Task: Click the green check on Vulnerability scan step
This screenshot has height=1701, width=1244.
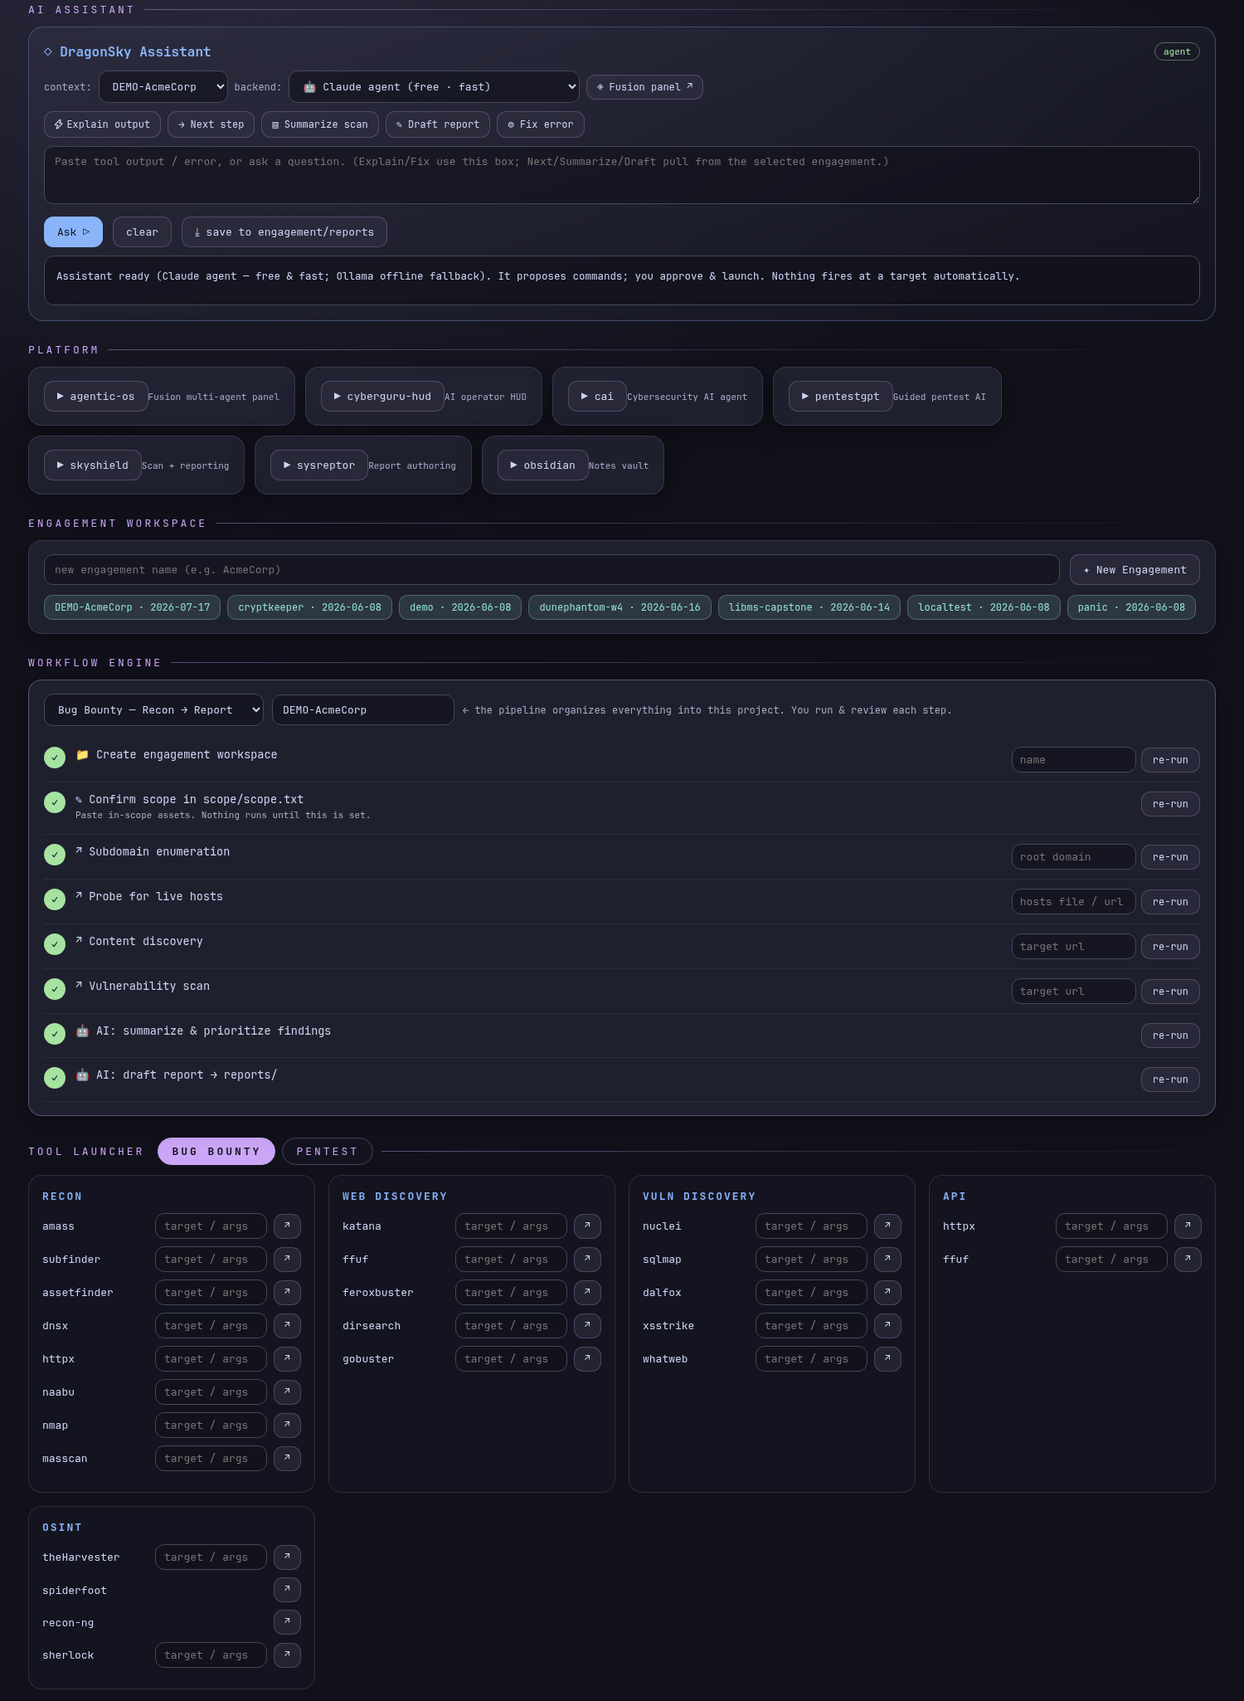Action: 55,989
